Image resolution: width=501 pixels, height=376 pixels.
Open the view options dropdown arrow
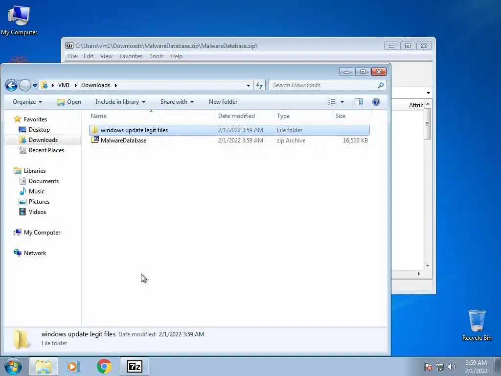coord(342,102)
